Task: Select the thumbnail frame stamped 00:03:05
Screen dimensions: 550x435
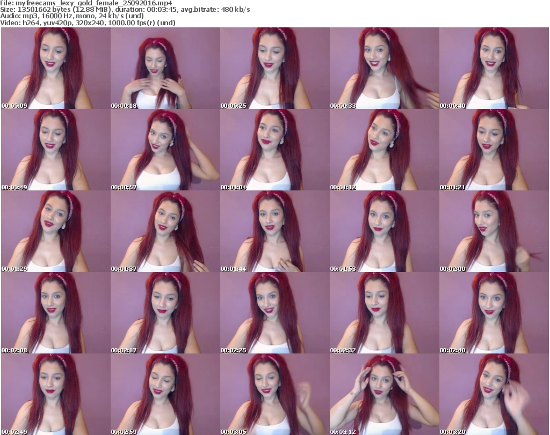Action: (x=274, y=394)
